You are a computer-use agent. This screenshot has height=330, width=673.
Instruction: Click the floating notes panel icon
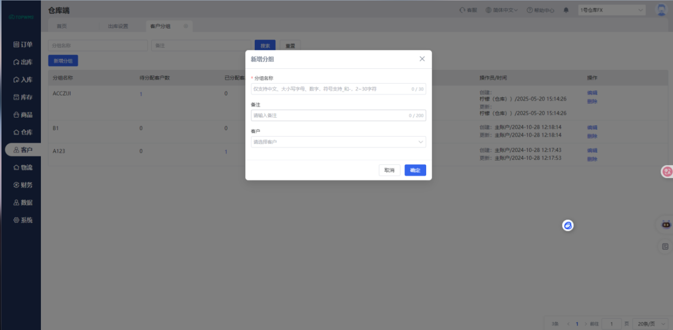point(665,246)
